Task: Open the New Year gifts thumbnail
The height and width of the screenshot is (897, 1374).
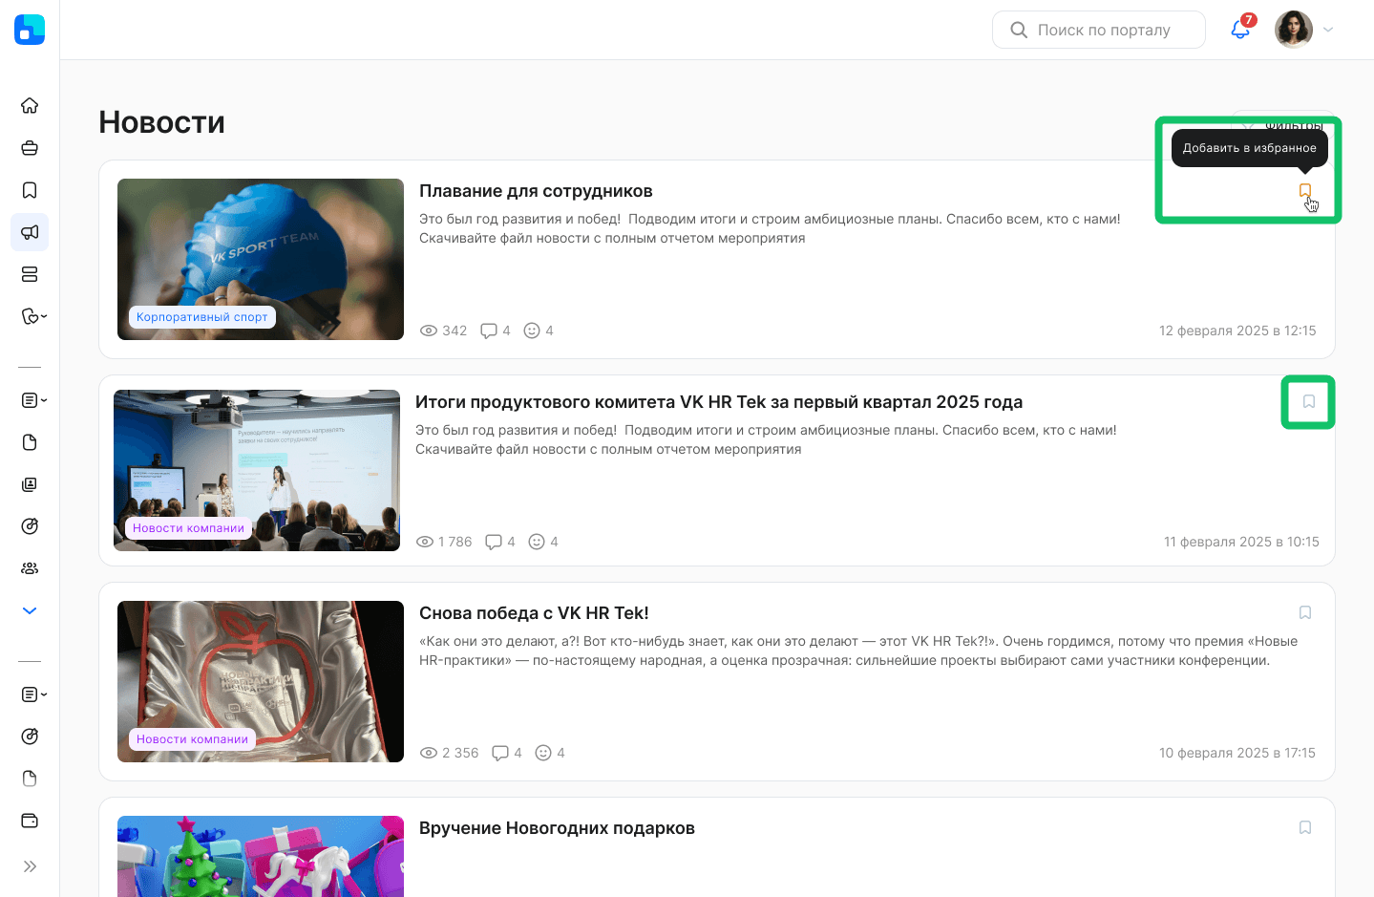Action: pos(261,856)
